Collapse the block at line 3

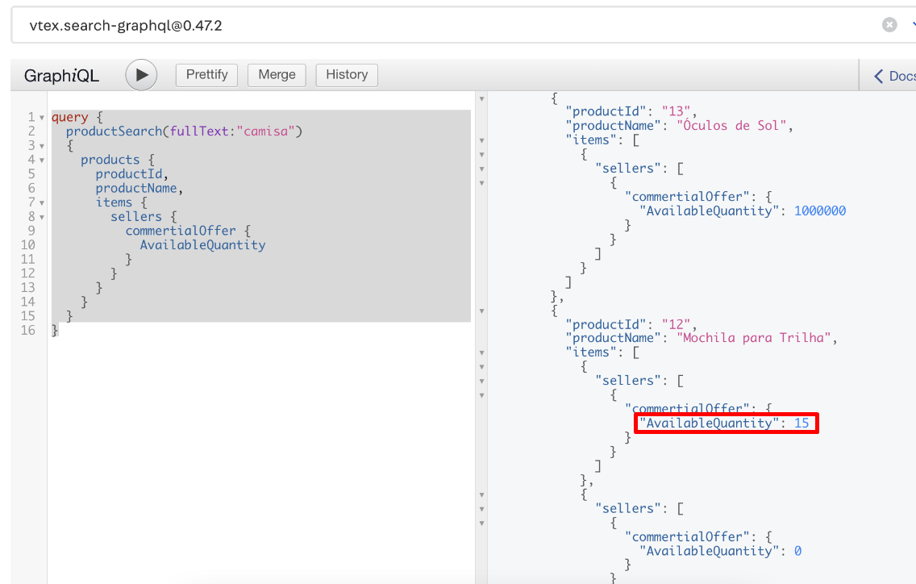[x=42, y=145]
